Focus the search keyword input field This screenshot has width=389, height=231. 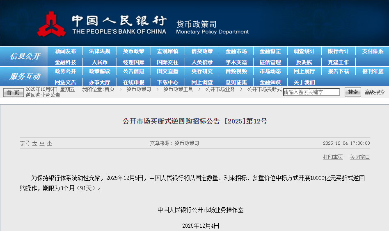[311, 92]
